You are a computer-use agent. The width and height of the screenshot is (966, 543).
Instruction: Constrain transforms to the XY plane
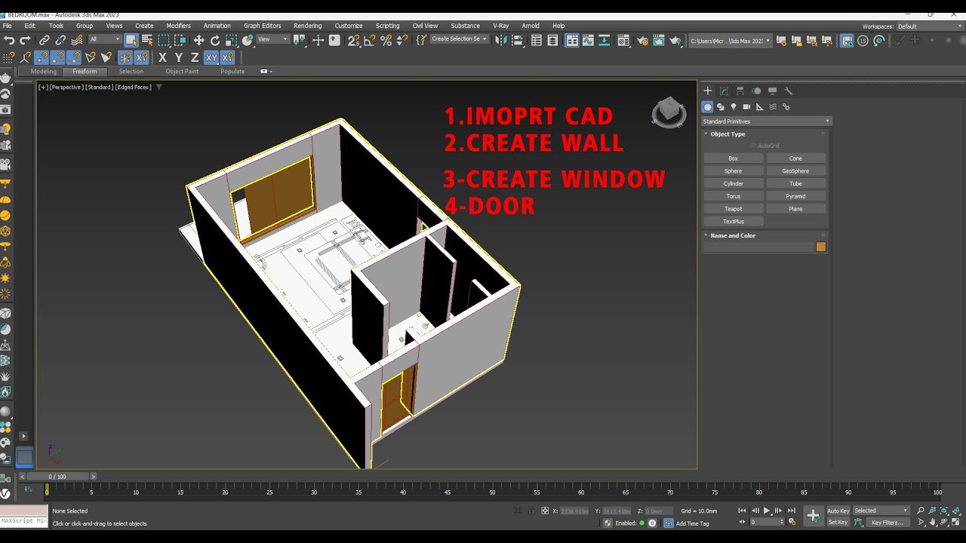click(211, 57)
